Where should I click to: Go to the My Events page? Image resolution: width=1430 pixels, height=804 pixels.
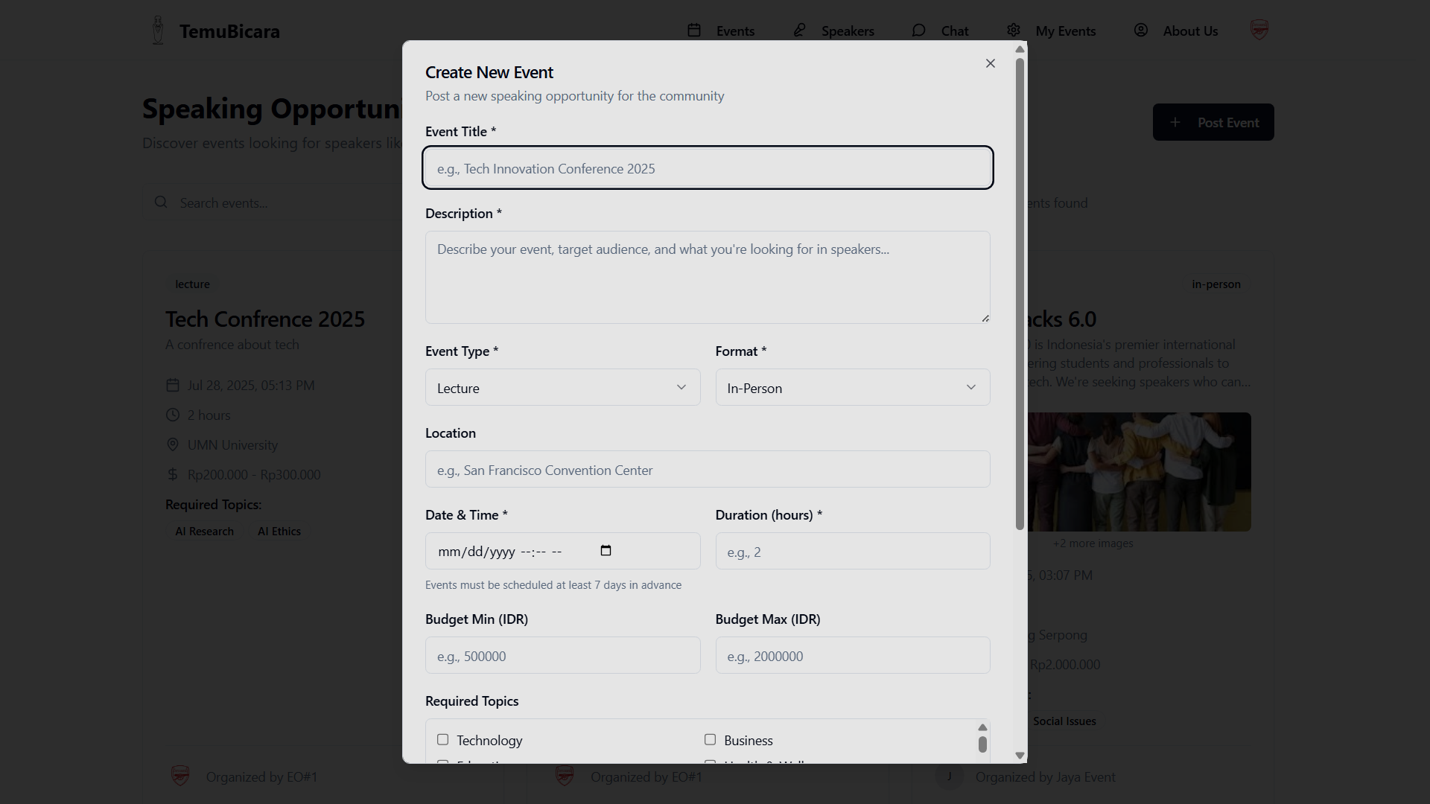point(1065,31)
